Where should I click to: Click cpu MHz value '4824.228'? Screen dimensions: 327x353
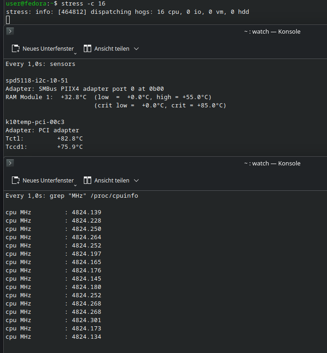(87, 221)
